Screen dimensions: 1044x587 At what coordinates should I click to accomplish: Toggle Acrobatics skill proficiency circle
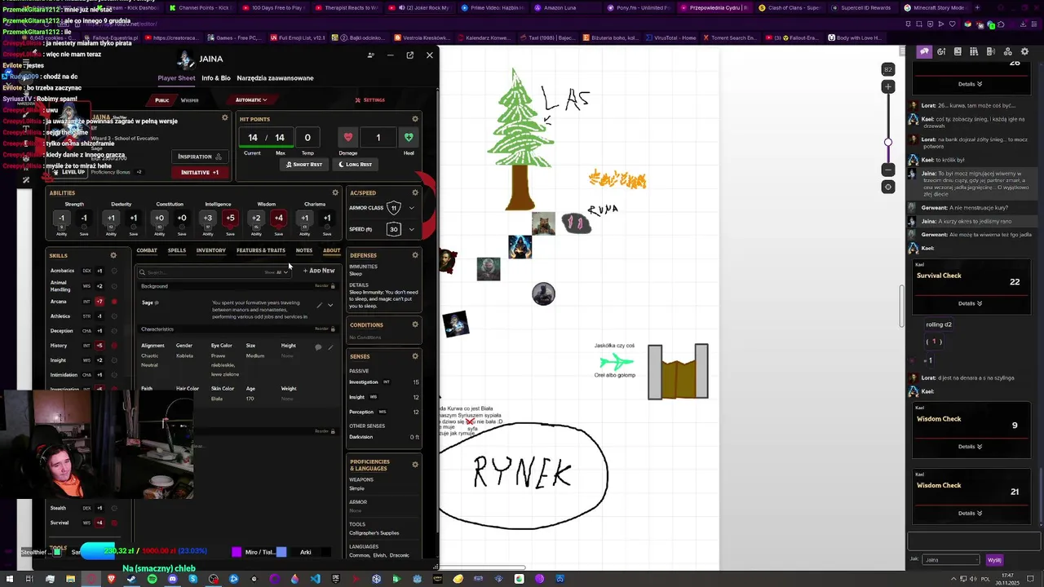(113, 271)
